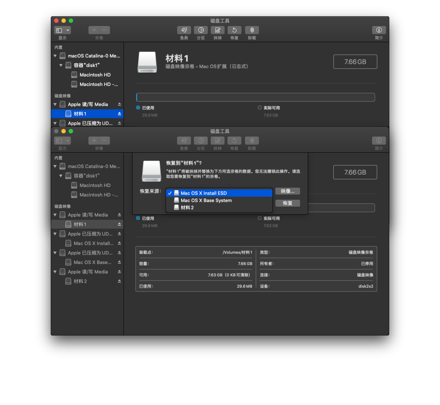Click /Volumes/材料1 mount point value

click(x=237, y=252)
